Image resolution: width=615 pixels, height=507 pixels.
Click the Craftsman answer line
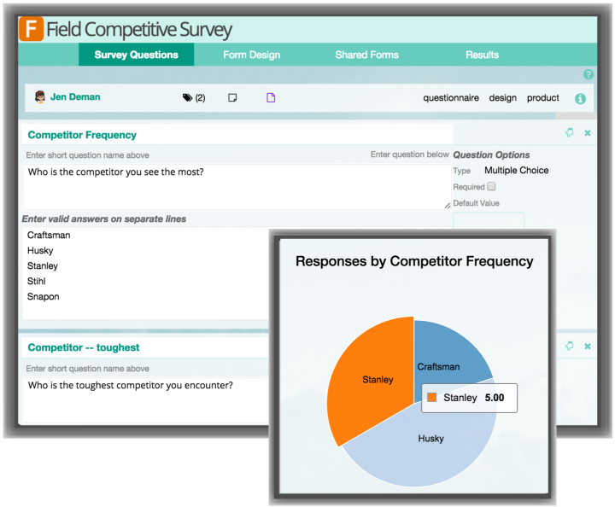coord(49,235)
